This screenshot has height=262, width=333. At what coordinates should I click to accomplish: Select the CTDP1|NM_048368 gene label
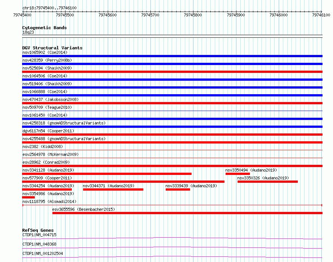pos(40,244)
